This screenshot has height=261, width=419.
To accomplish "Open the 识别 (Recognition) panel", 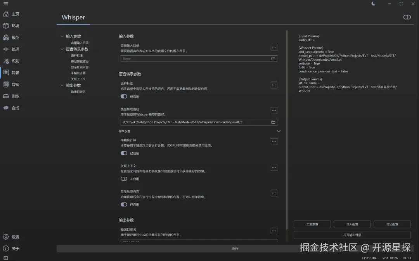I will pos(12,61).
